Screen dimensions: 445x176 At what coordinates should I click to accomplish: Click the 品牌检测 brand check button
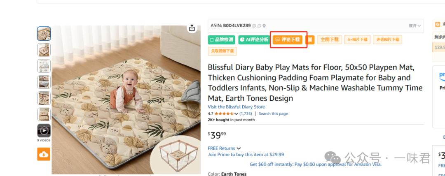[221, 39]
